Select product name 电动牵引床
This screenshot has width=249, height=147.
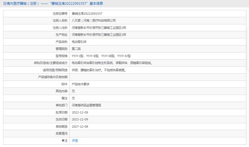point(79,42)
